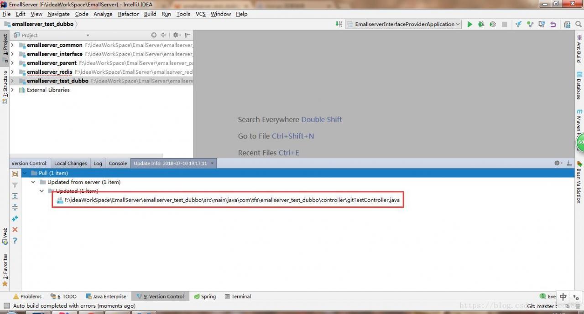Expand emallserver_test_dubbo module
This screenshot has height=314, width=584.
(x=12, y=81)
